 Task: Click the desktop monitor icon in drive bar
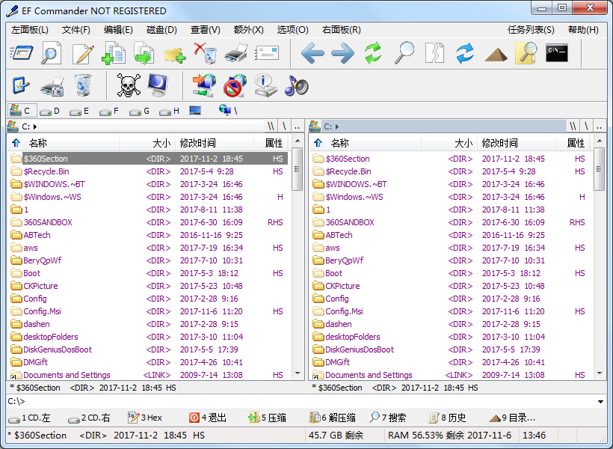[x=195, y=111]
